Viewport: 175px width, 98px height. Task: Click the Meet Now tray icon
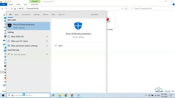pos(149,95)
